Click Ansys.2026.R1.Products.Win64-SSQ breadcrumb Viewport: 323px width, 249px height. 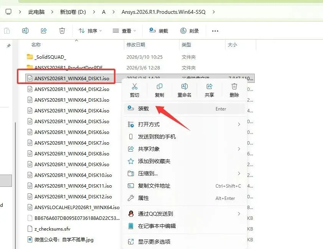[163, 12]
